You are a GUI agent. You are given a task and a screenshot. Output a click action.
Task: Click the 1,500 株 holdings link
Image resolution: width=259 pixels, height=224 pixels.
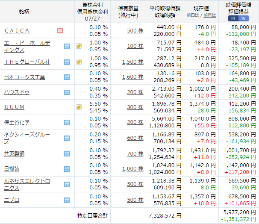point(133,62)
